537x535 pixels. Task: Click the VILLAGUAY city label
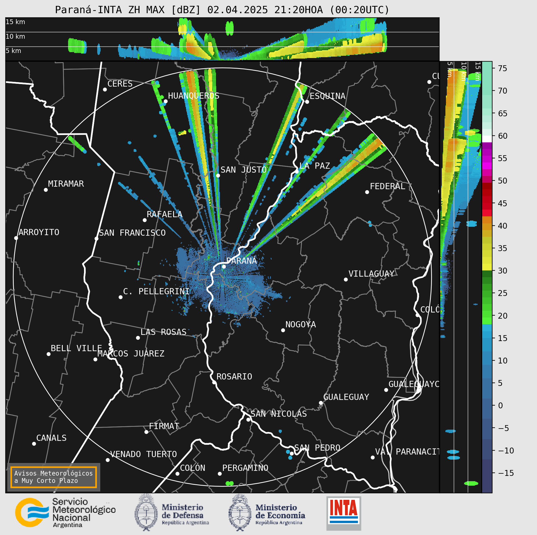coord(371,274)
